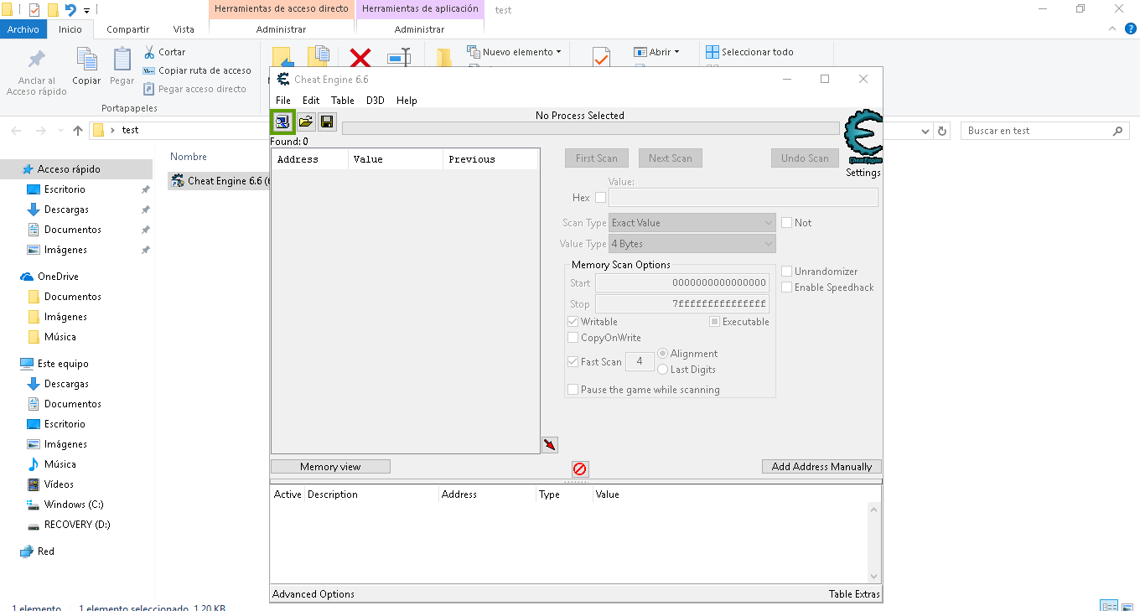The height and width of the screenshot is (611, 1140).
Task: Click the Cortar scissors command
Action: pos(164,52)
